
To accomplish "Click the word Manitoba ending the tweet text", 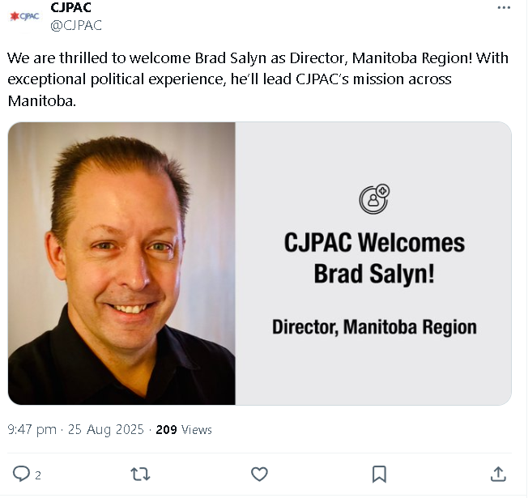I will click(x=42, y=101).
